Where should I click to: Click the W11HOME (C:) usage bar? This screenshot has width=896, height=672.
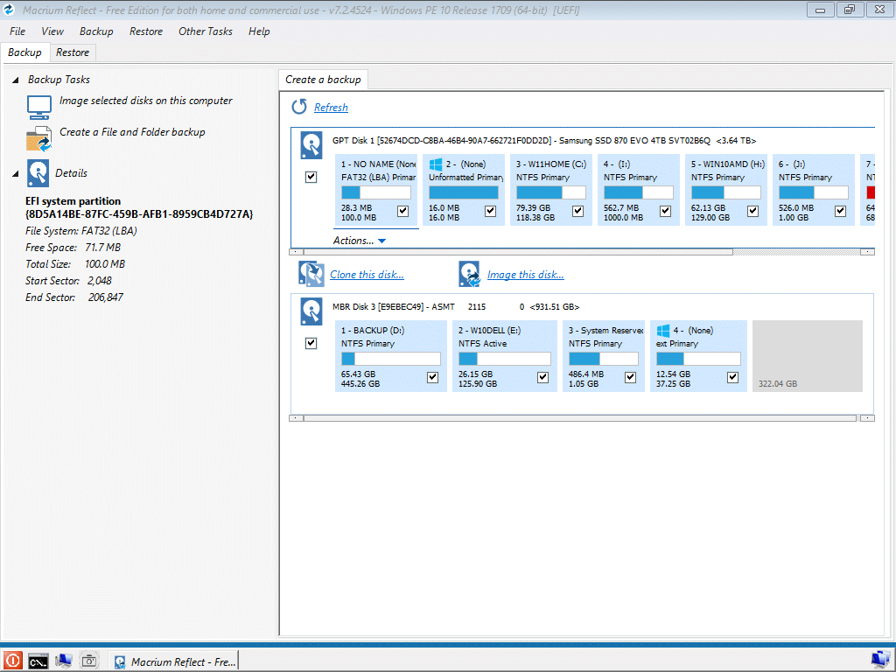click(551, 192)
